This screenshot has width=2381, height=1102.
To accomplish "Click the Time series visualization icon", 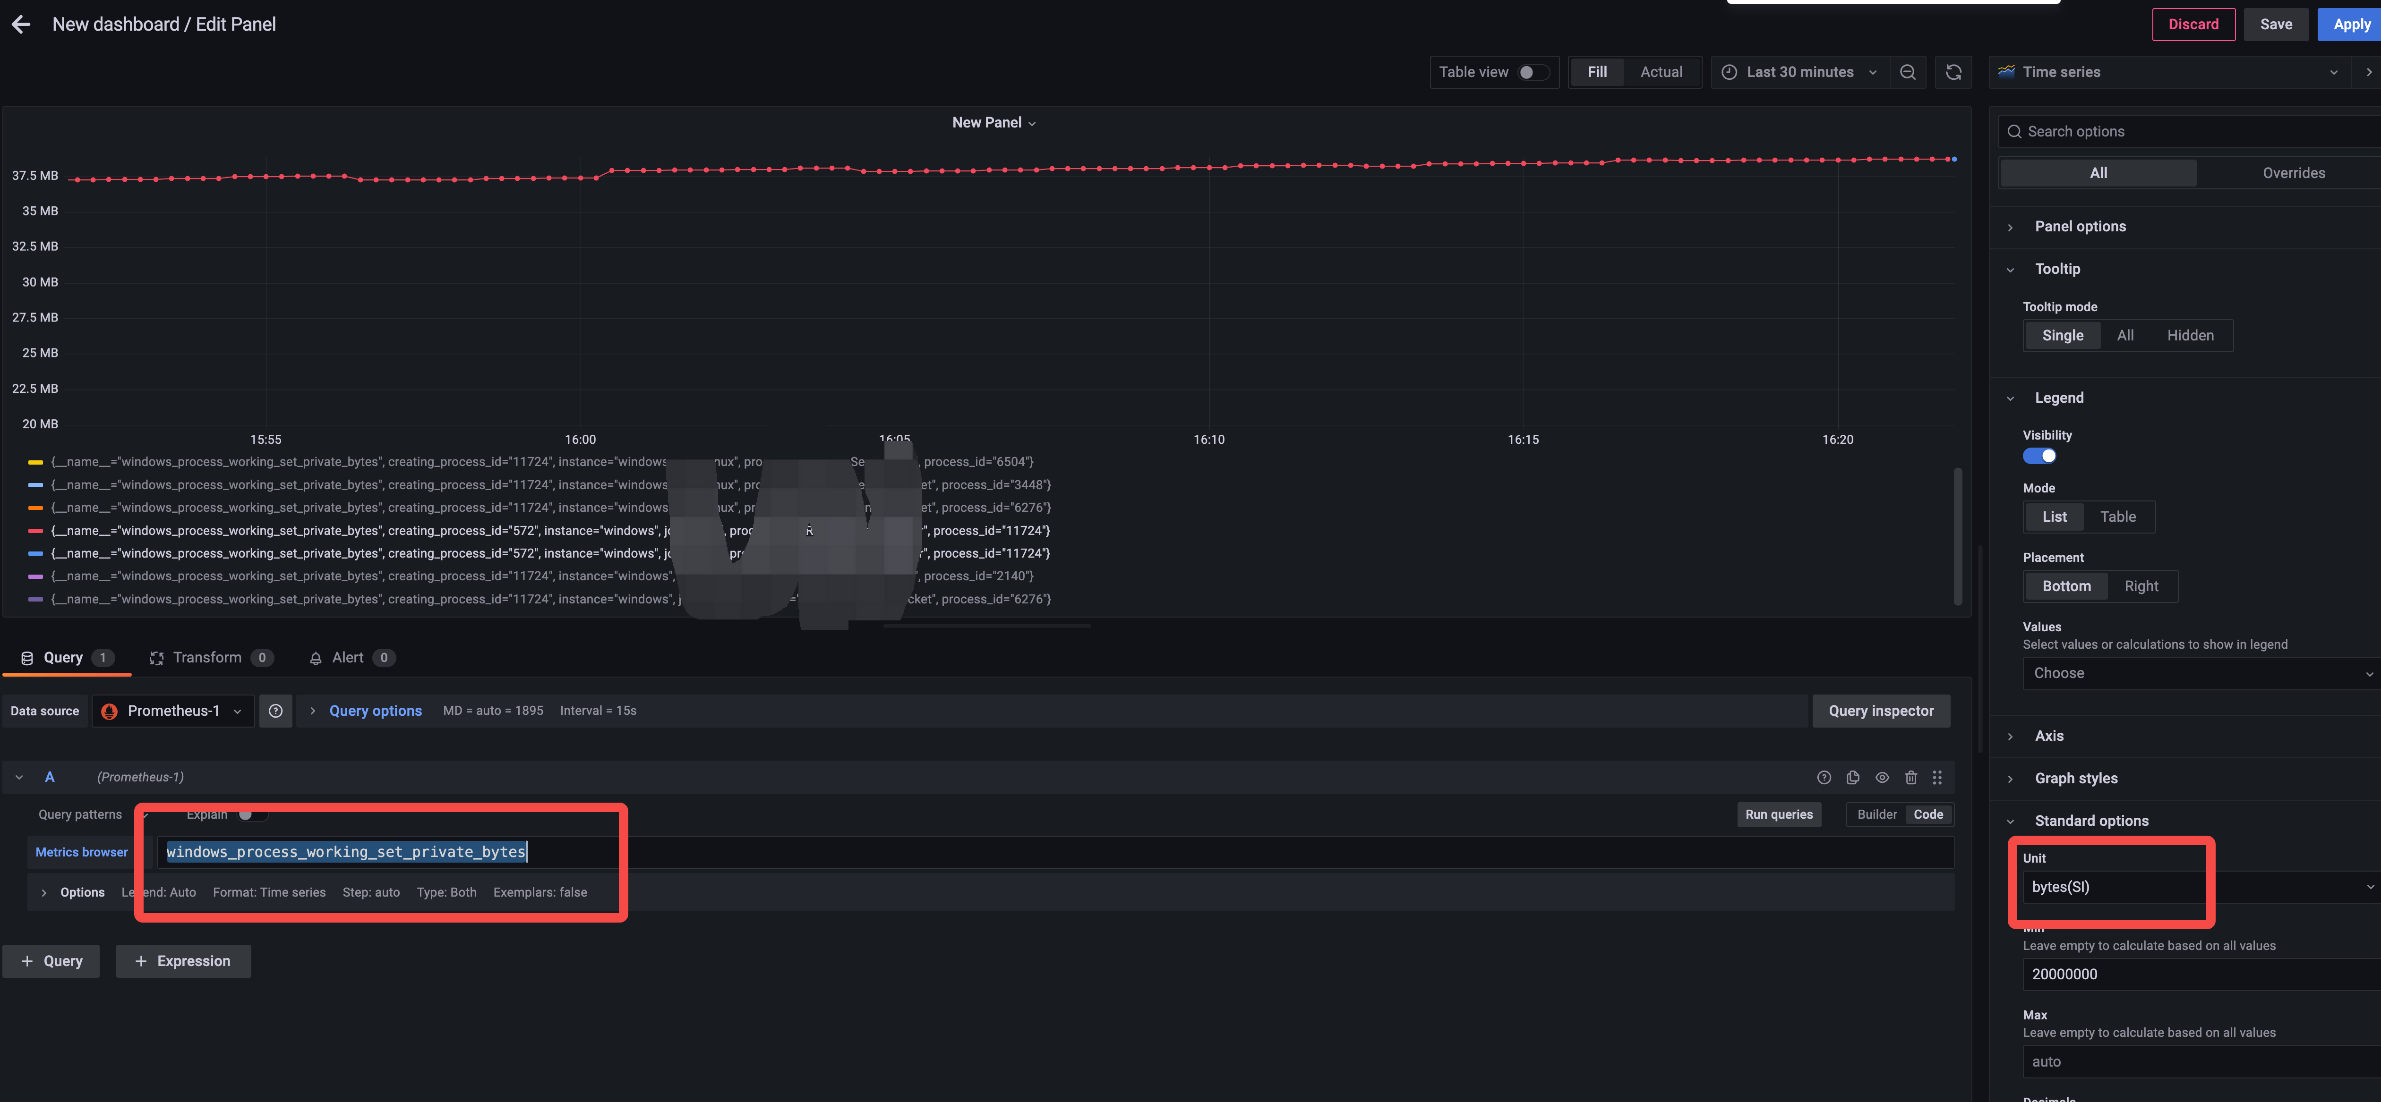I will coord(2007,72).
